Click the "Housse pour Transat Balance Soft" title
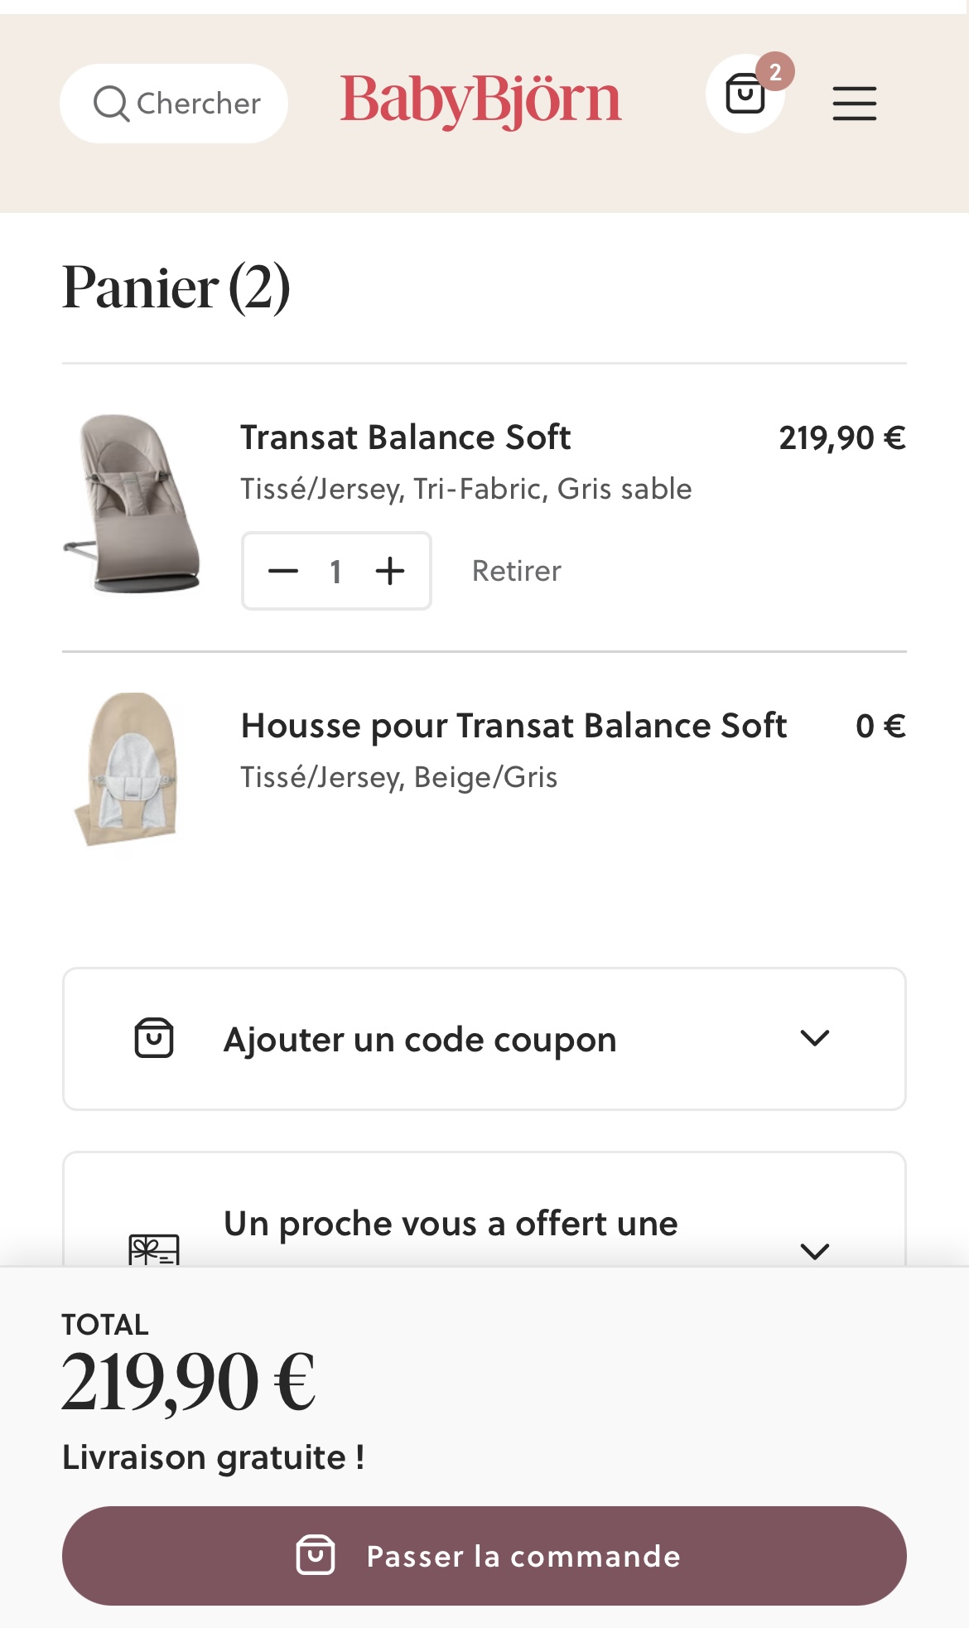 click(513, 726)
